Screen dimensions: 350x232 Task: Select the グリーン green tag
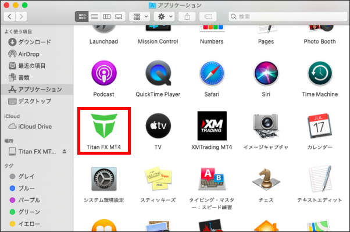pos(37,212)
